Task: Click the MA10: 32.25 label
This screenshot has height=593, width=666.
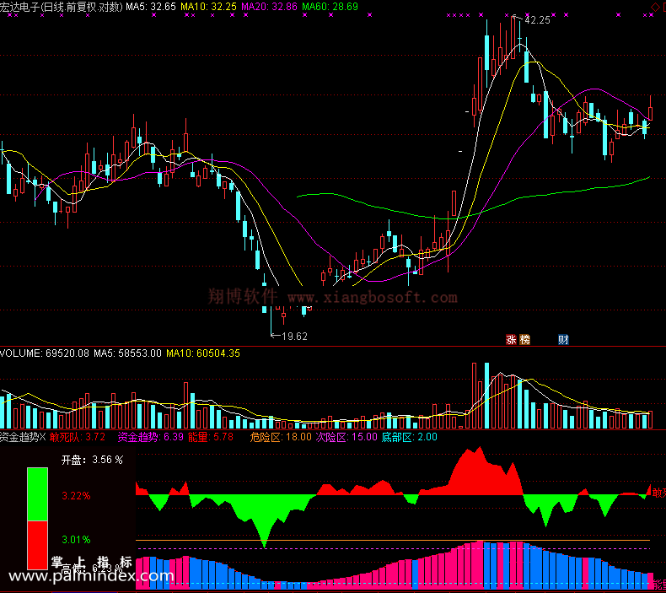Action: click(x=208, y=7)
